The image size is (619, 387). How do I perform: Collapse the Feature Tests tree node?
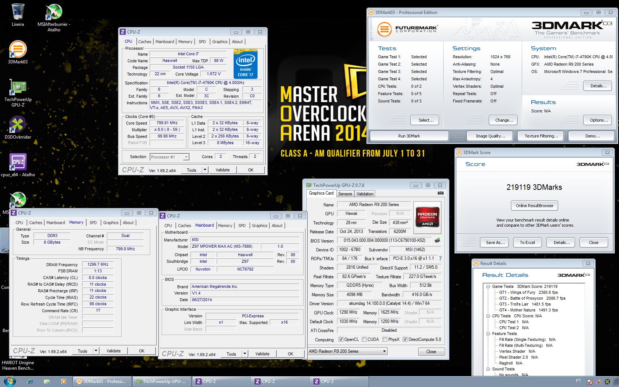tap(488, 334)
